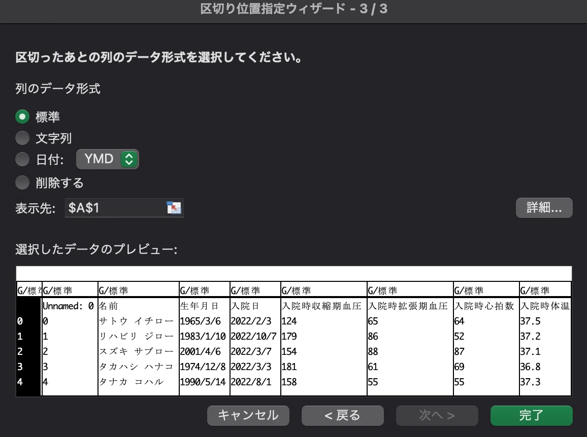
Task: Click the systolic value 179 cell
Action: pyautogui.click(x=289, y=337)
